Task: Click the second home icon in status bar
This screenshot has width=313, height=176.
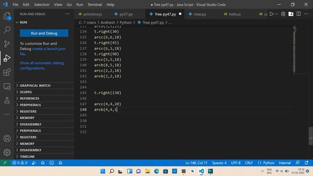Action: [60, 163]
